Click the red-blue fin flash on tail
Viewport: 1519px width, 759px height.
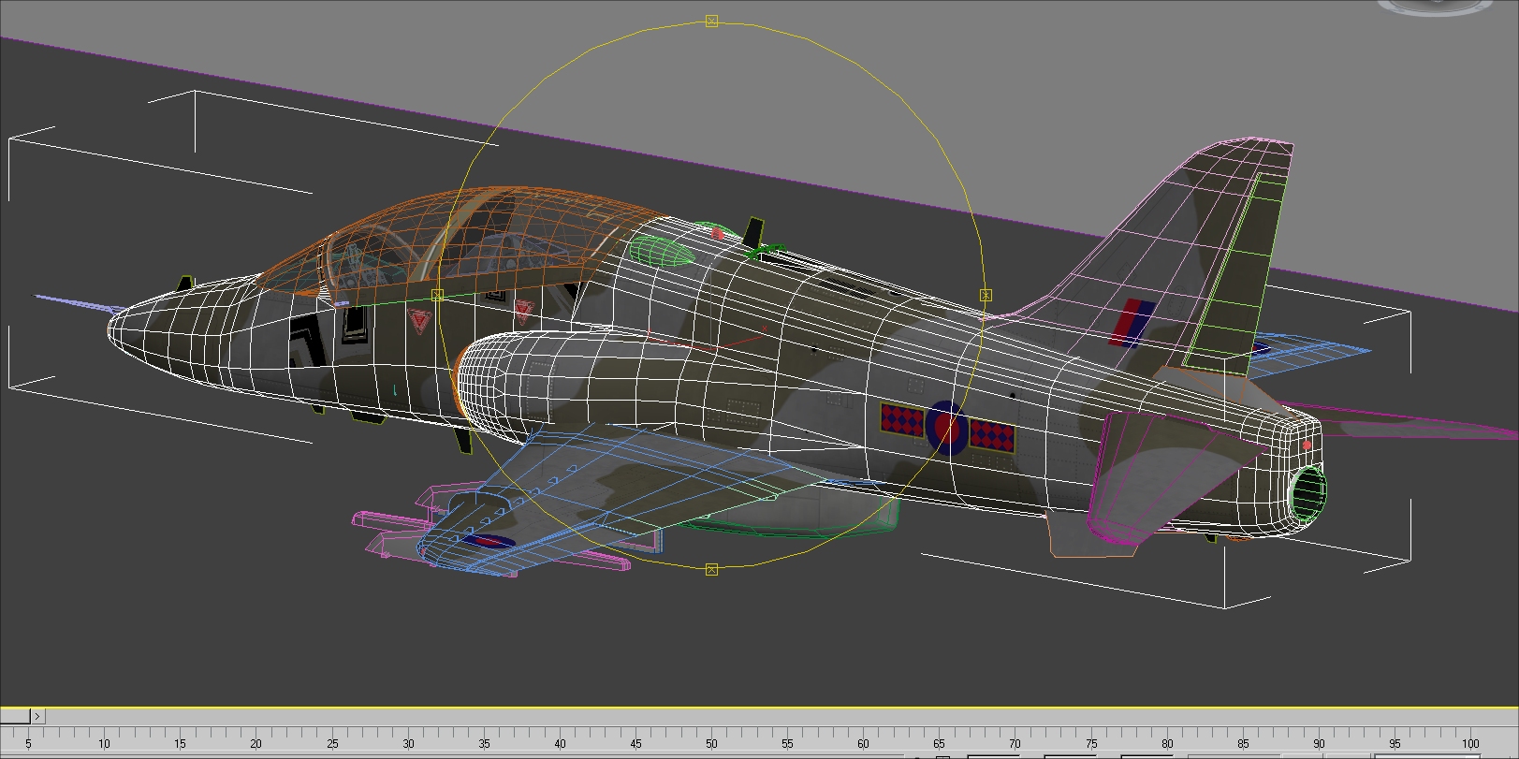[x=1132, y=321]
